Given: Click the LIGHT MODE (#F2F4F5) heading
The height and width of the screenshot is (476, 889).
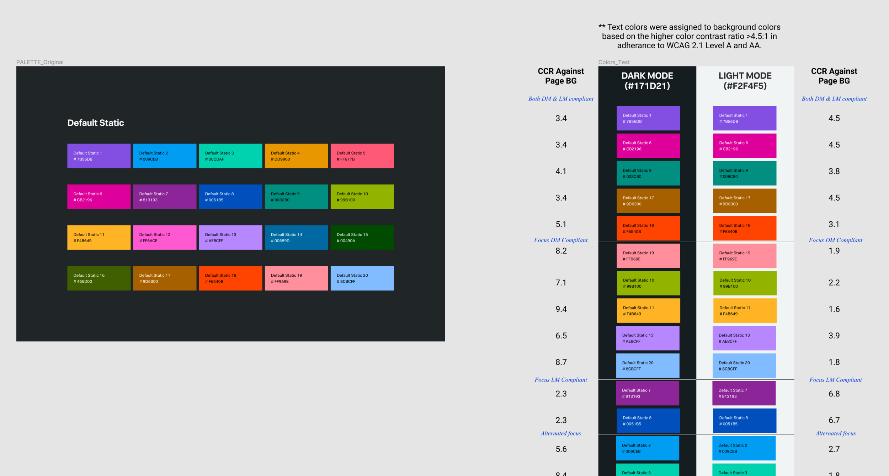Looking at the screenshot, I should pyautogui.click(x=745, y=81).
